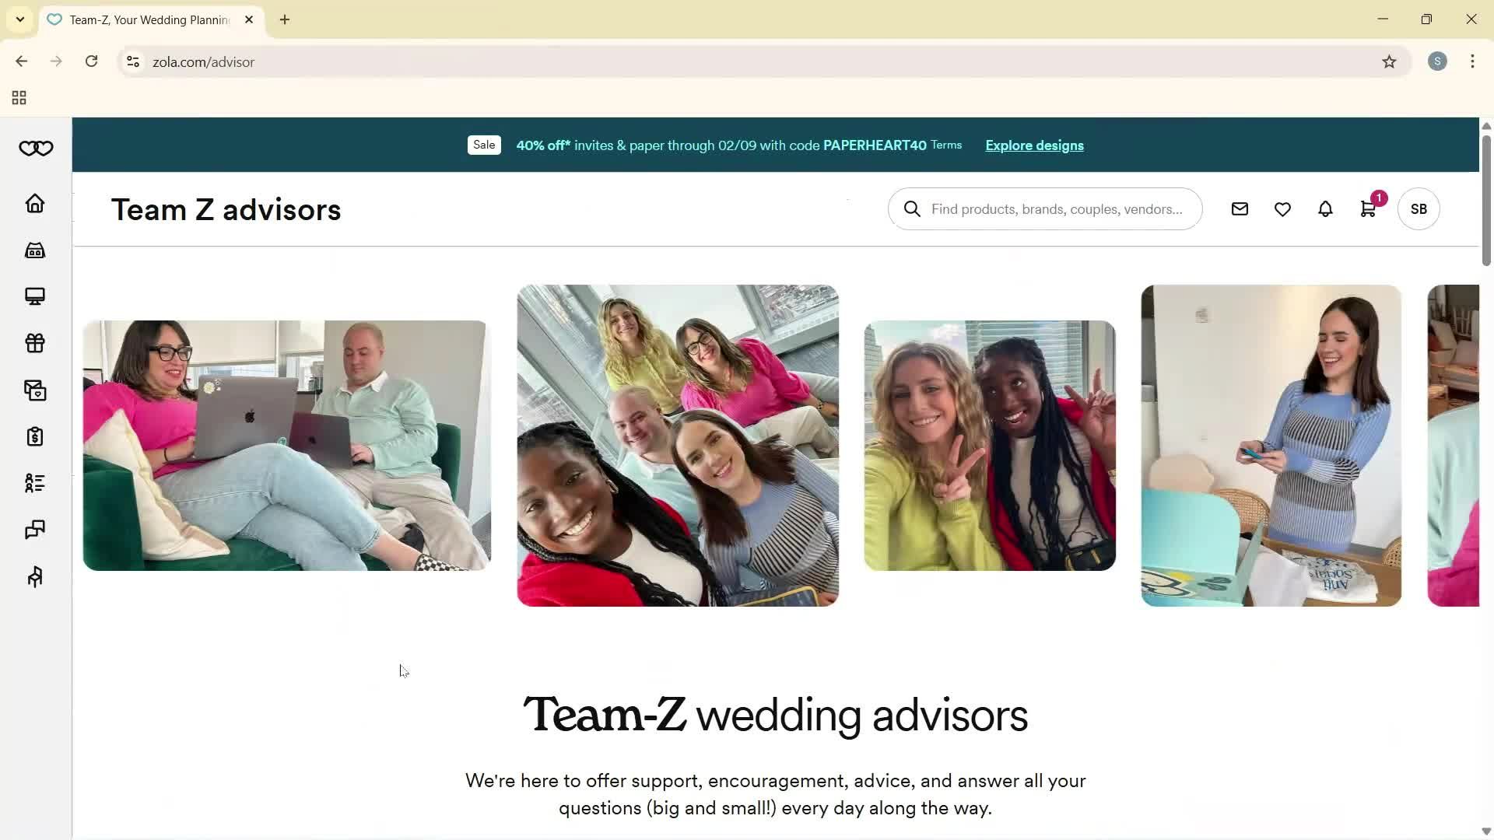This screenshot has height=840, width=1494.
Task: Open the invites and paper envelope icon
Action: 35,390
